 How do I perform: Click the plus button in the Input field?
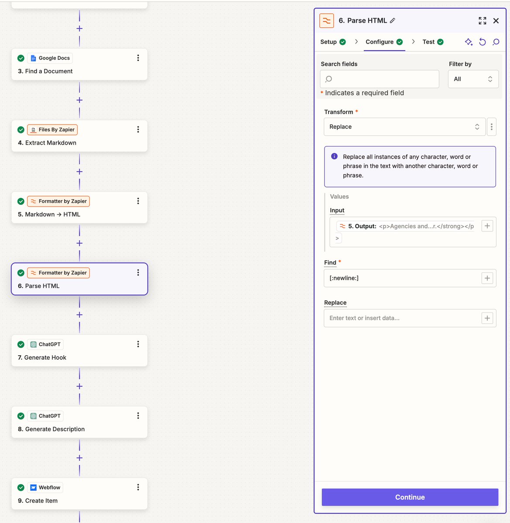tap(487, 226)
